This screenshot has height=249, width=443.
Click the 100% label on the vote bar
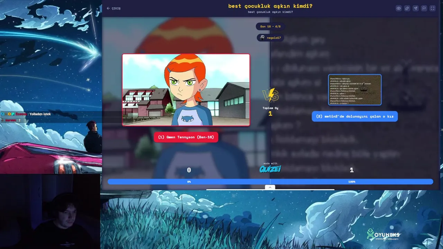352,182
